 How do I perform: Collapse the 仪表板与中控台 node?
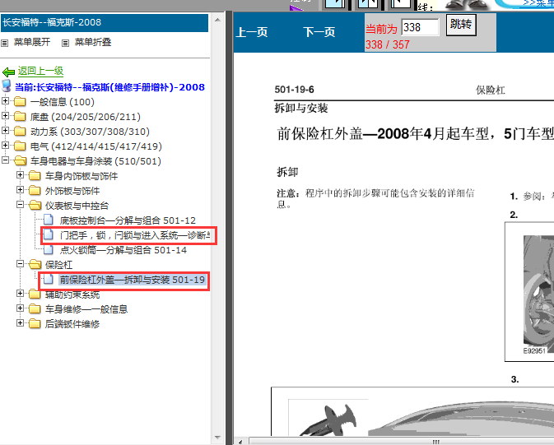click(x=20, y=205)
